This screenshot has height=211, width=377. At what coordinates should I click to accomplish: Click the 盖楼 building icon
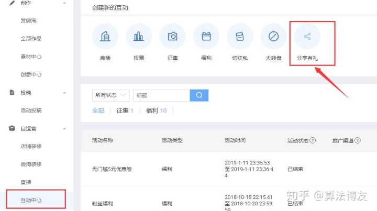coord(105,37)
